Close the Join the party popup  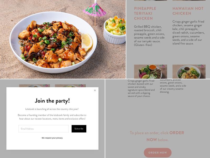[95, 90]
